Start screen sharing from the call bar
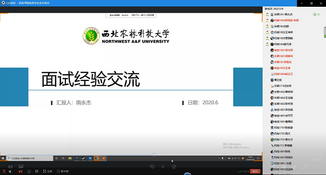 tap(29, 171)
